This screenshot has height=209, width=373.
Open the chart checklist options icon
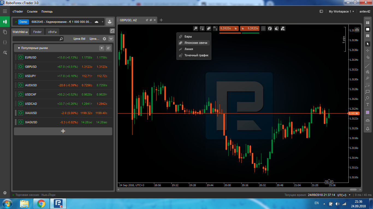[x=263, y=28]
